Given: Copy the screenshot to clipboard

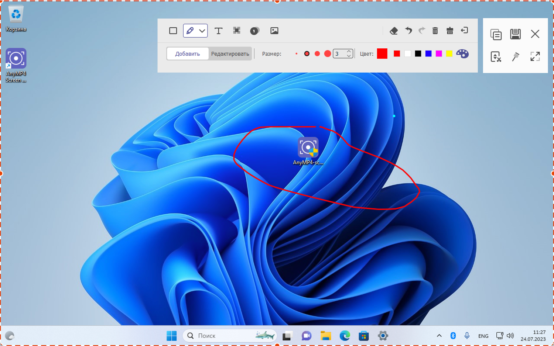Looking at the screenshot, I should click(496, 34).
